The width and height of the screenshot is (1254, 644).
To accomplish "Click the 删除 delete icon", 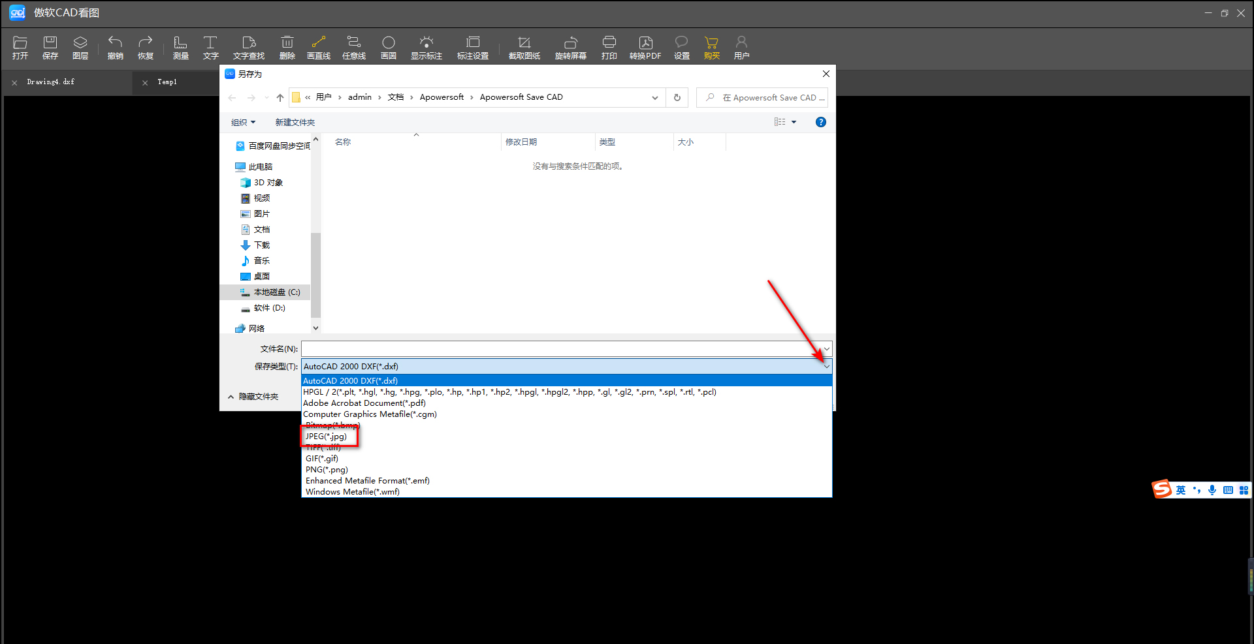I will pos(287,48).
